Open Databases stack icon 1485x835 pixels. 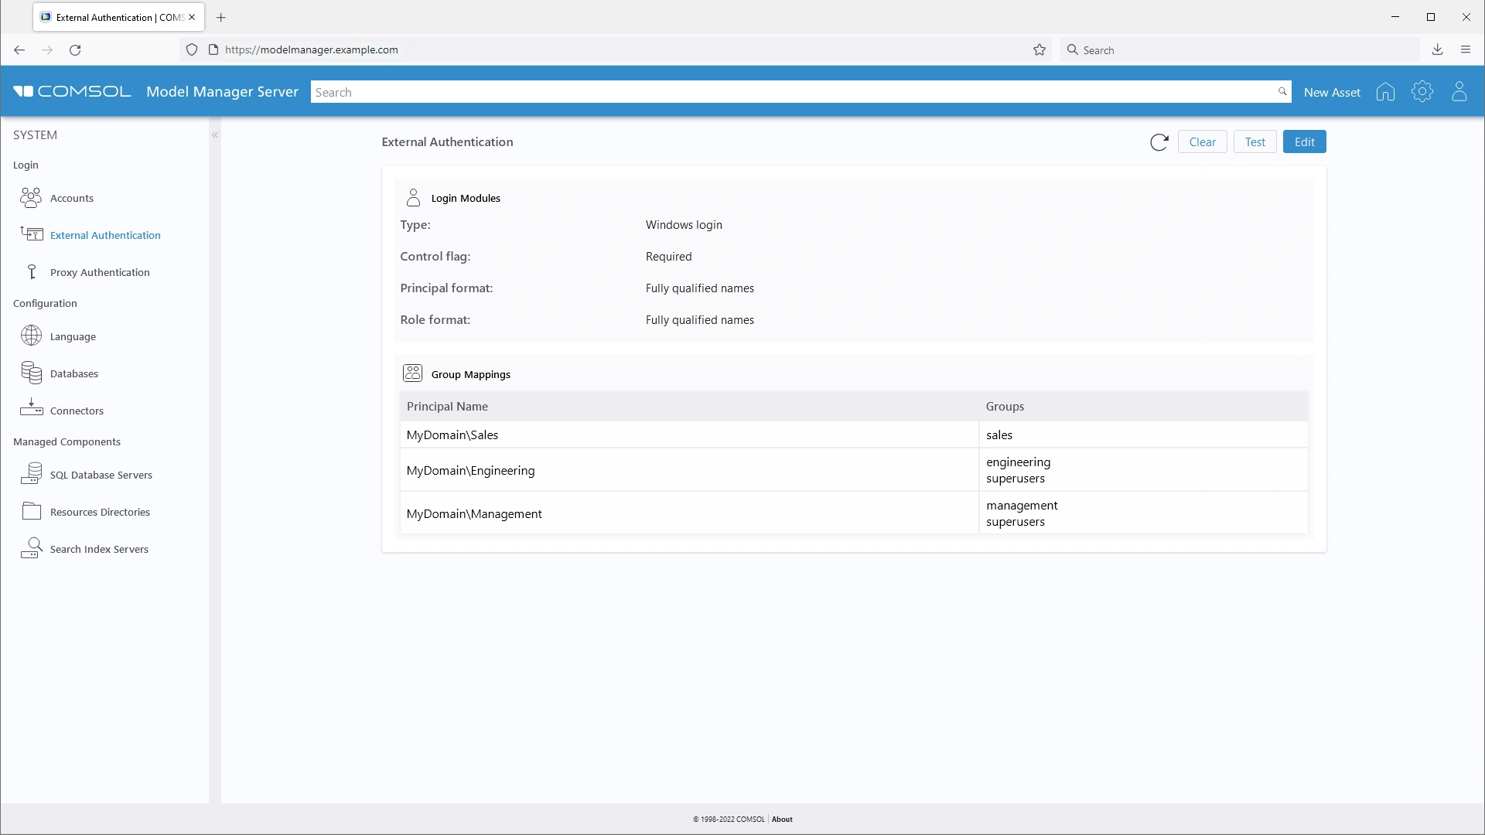(31, 373)
